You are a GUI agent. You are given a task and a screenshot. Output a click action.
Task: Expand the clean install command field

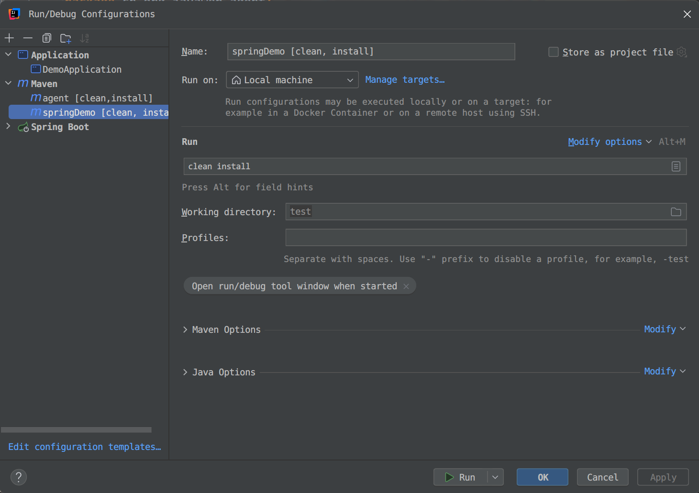click(x=676, y=166)
